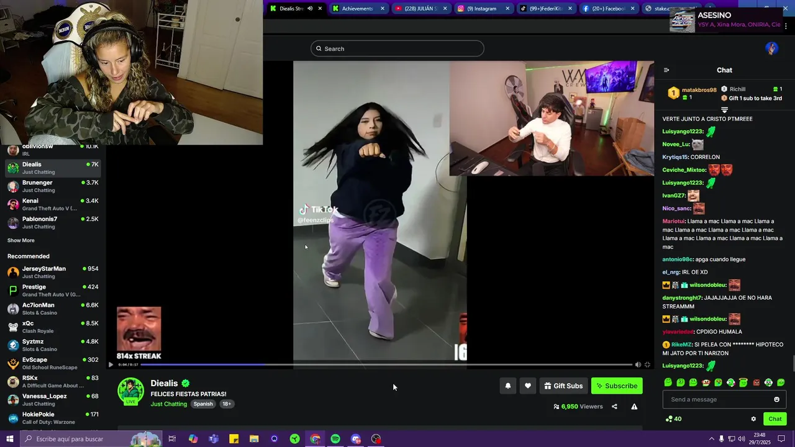Click the Diealis streamer avatar

(x=130, y=391)
